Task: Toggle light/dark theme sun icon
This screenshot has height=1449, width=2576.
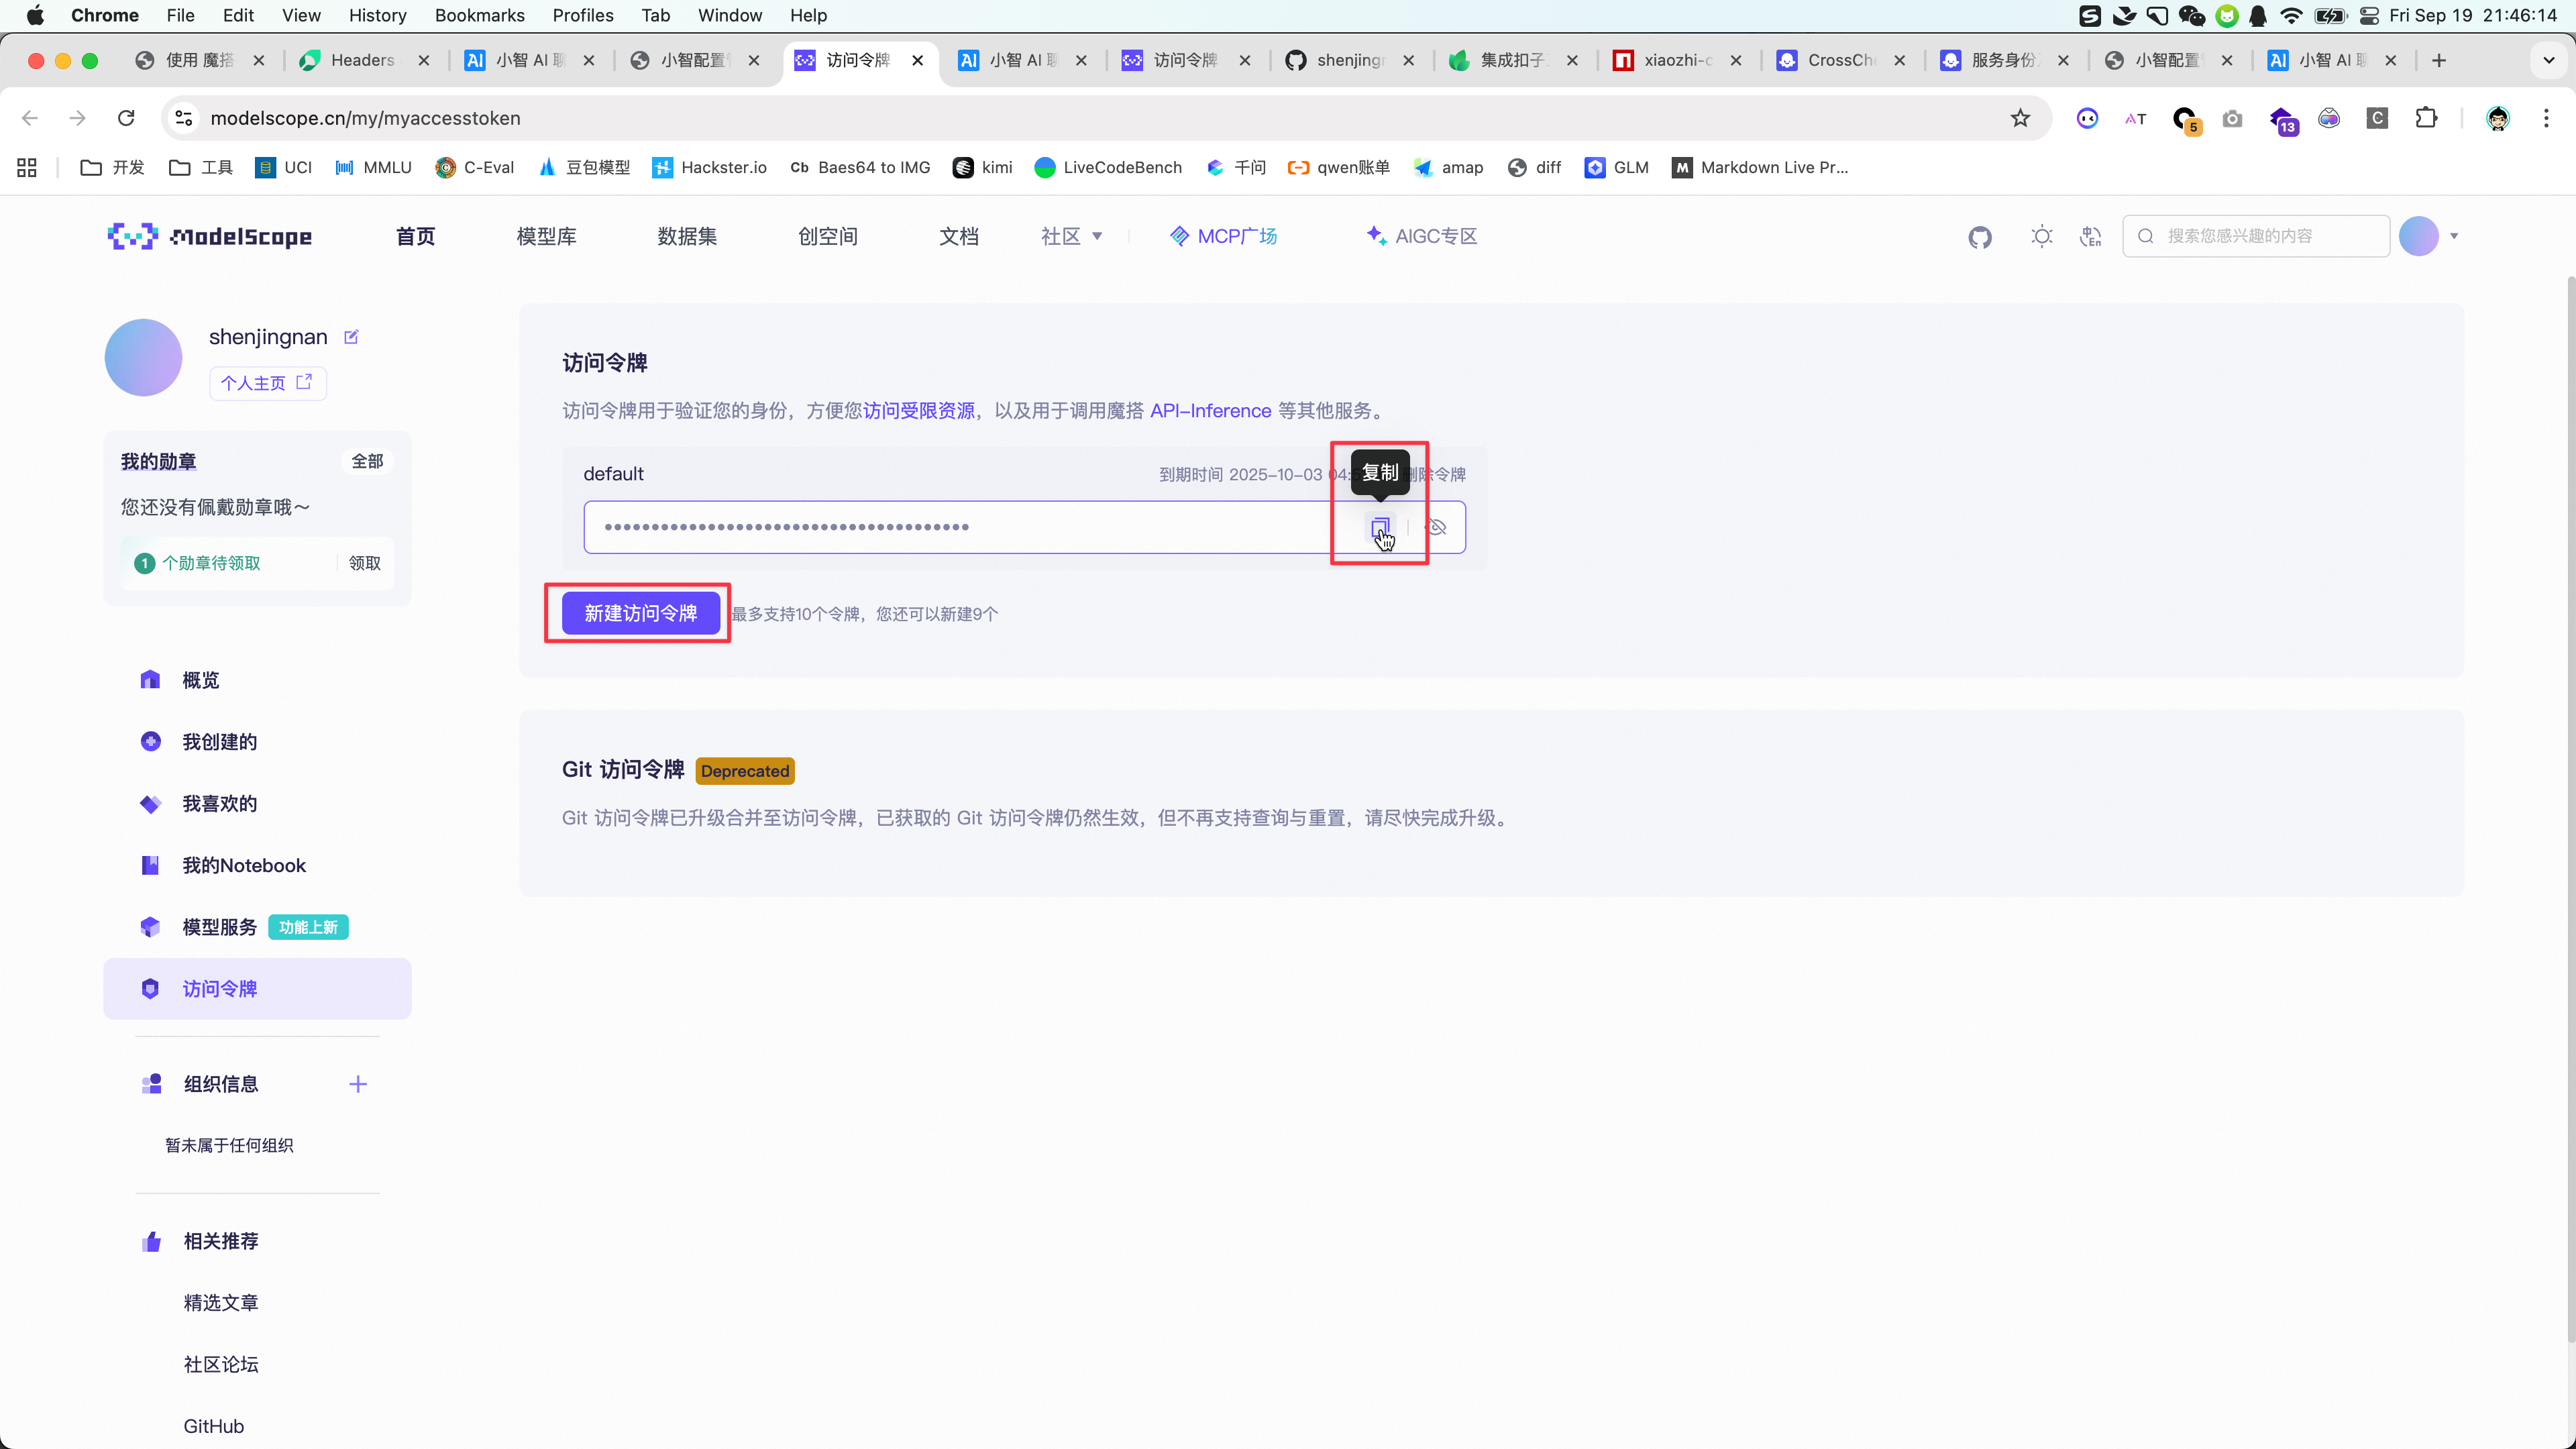Action: pos(2042,237)
